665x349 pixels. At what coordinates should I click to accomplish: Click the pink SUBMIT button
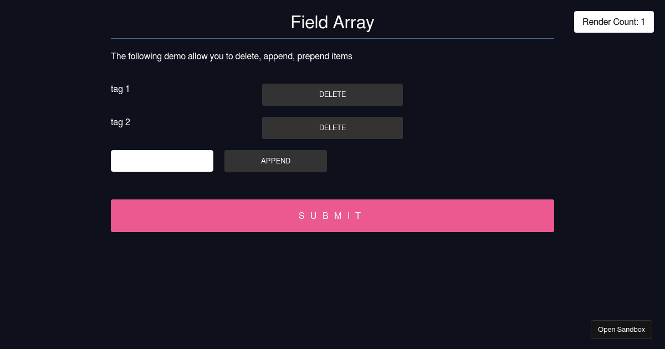click(x=332, y=215)
